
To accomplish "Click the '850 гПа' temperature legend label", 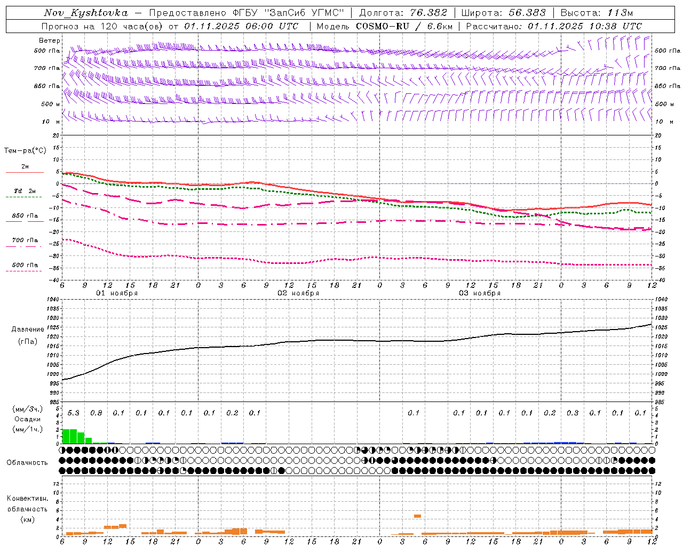I will 25,216.
